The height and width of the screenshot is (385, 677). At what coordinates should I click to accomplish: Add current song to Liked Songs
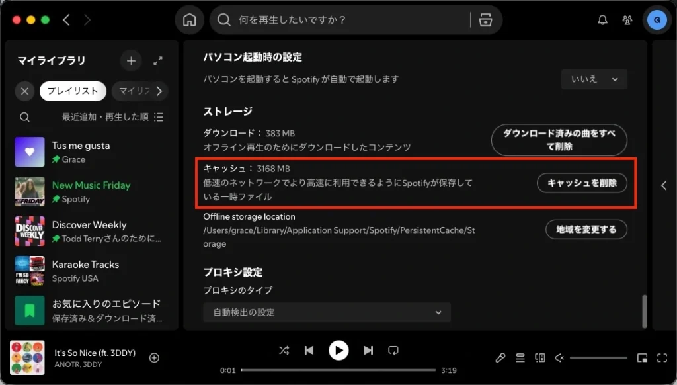click(x=154, y=358)
